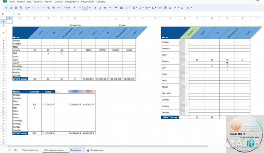
Task: Decrease decimal places
Action: point(48,8)
